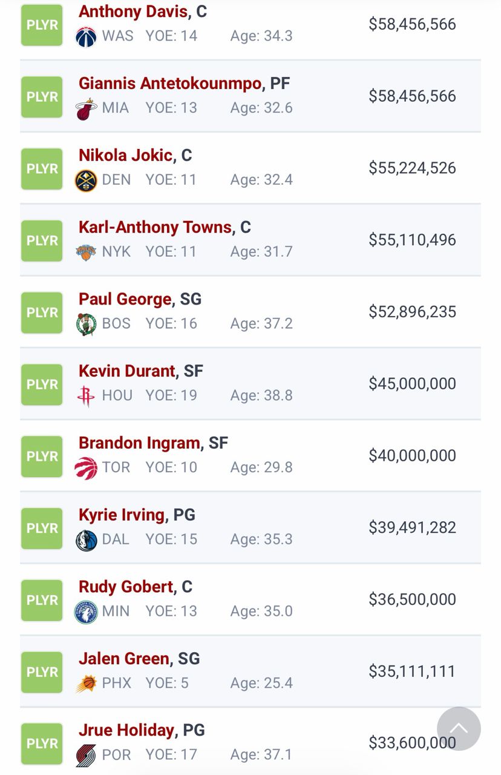Tap the scroll-to-top arrow button

pyautogui.click(x=459, y=729)
